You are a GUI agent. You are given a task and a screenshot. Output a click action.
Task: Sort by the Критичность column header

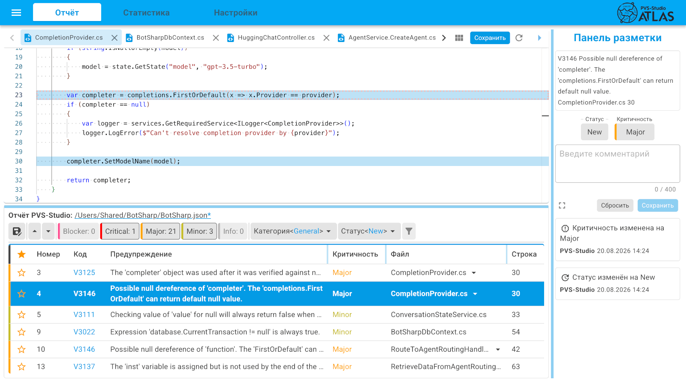[x=355, y=254]
